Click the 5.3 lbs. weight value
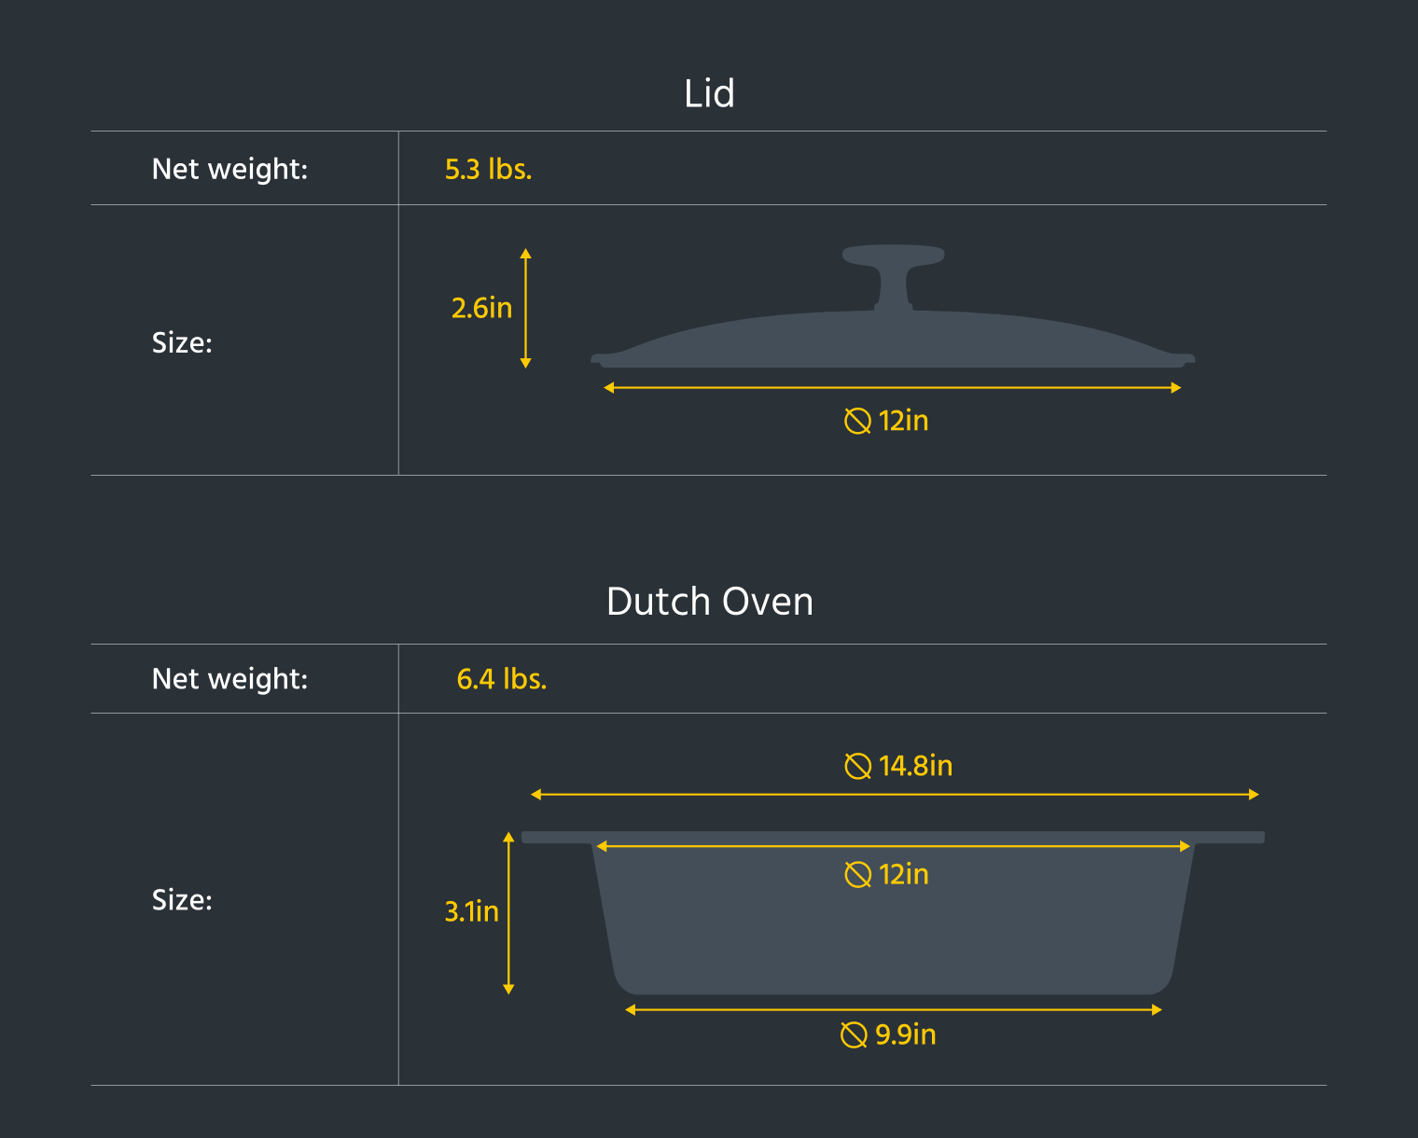 (x=488, y=170)
